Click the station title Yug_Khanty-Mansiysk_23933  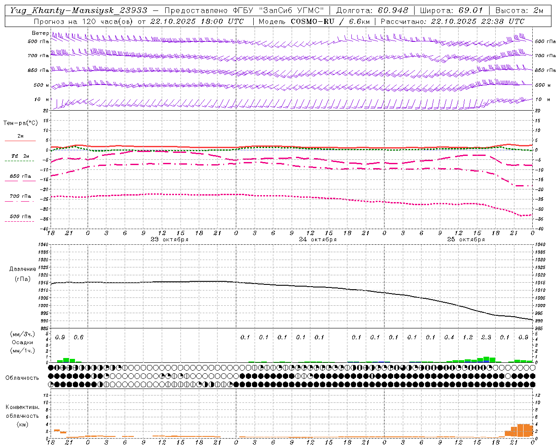click(78, 10)
